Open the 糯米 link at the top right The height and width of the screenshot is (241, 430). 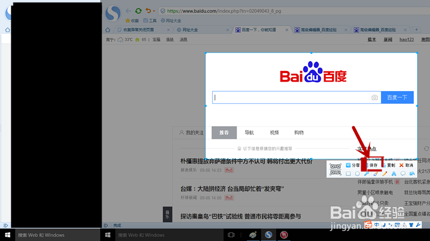tap(372, 39)
